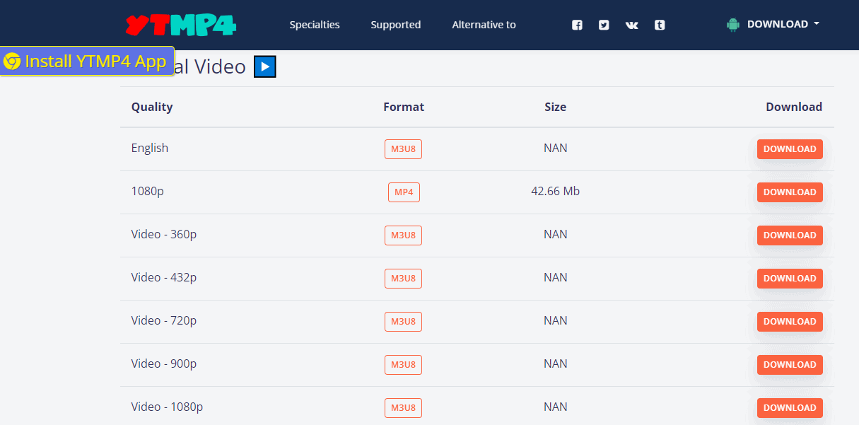Open the DOWNLOAD dropdown menu
Screen dimensions: 859x425
[778, 23]
